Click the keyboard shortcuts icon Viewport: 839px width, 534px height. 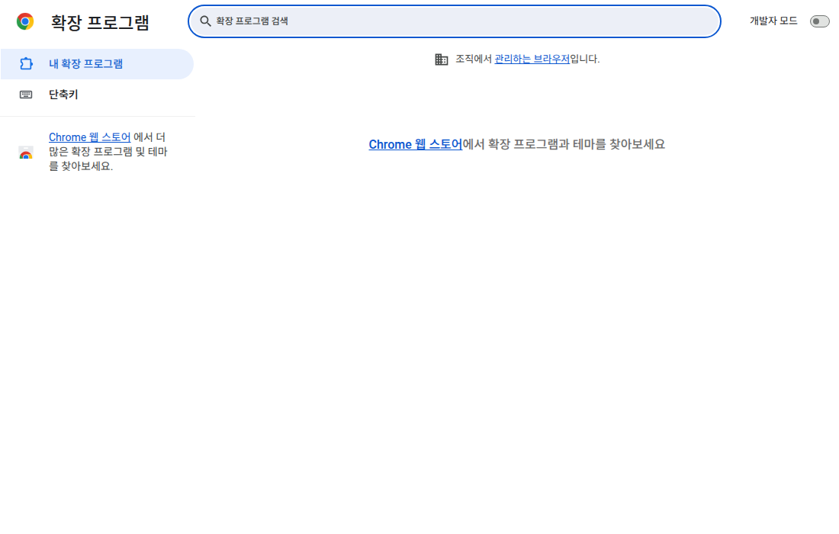tap(26, 95)
